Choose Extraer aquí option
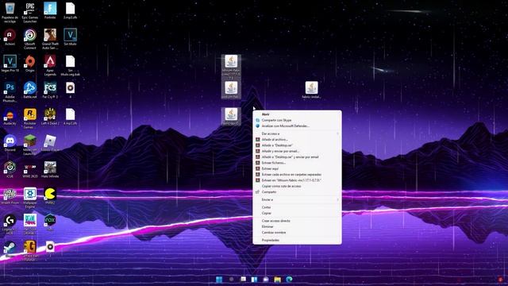The image size is (508, 286). tap(270, 168)
